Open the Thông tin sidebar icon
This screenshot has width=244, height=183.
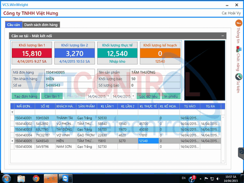coord(238,23)
